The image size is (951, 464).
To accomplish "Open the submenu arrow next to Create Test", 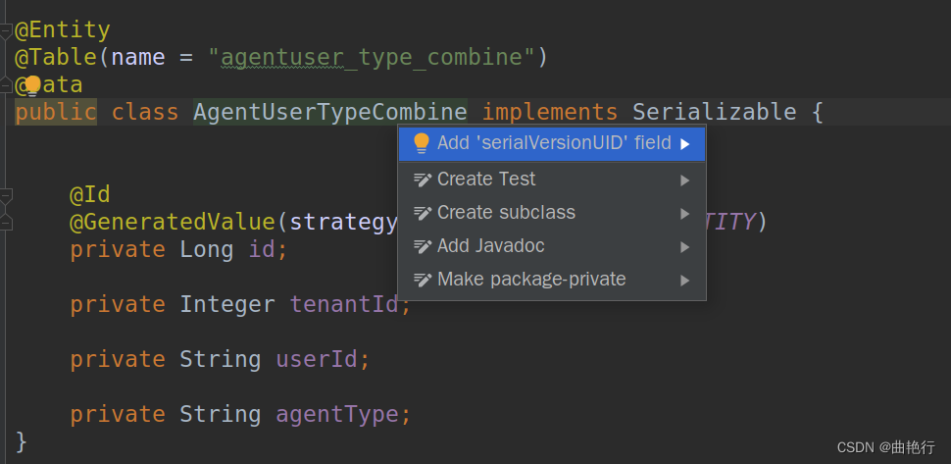I will coord(685,180).
